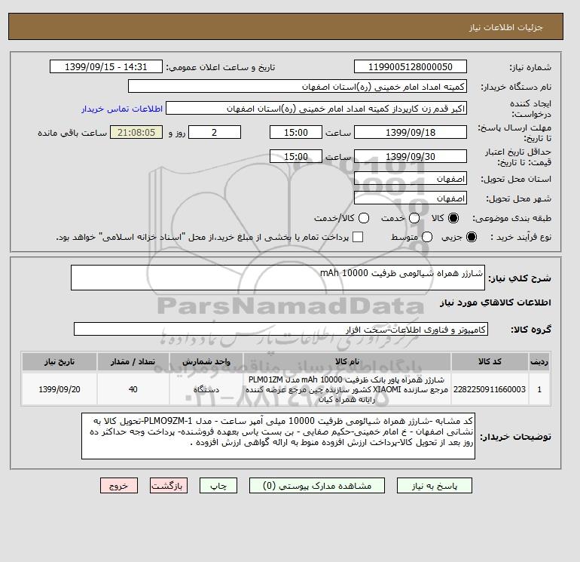Click the buyer organization name field
The image size is (580, 562).
(x=298, y=87)
